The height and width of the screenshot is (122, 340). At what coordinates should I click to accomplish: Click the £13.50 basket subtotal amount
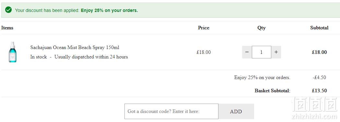[x=319, y=91]
